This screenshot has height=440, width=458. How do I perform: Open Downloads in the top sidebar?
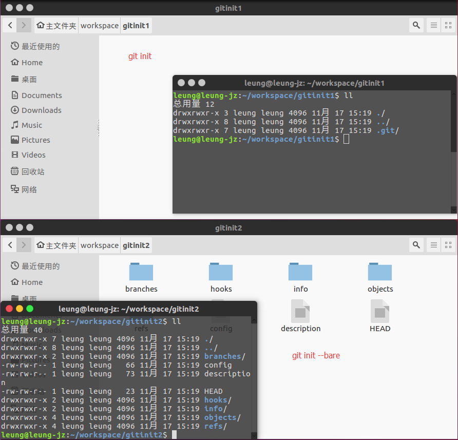[41, 110]
